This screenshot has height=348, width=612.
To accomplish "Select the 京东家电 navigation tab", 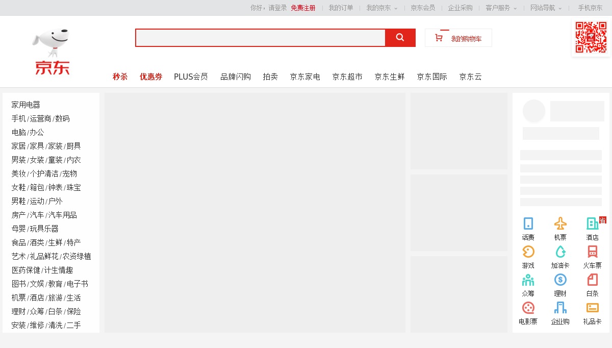I will tap(305, 77).
